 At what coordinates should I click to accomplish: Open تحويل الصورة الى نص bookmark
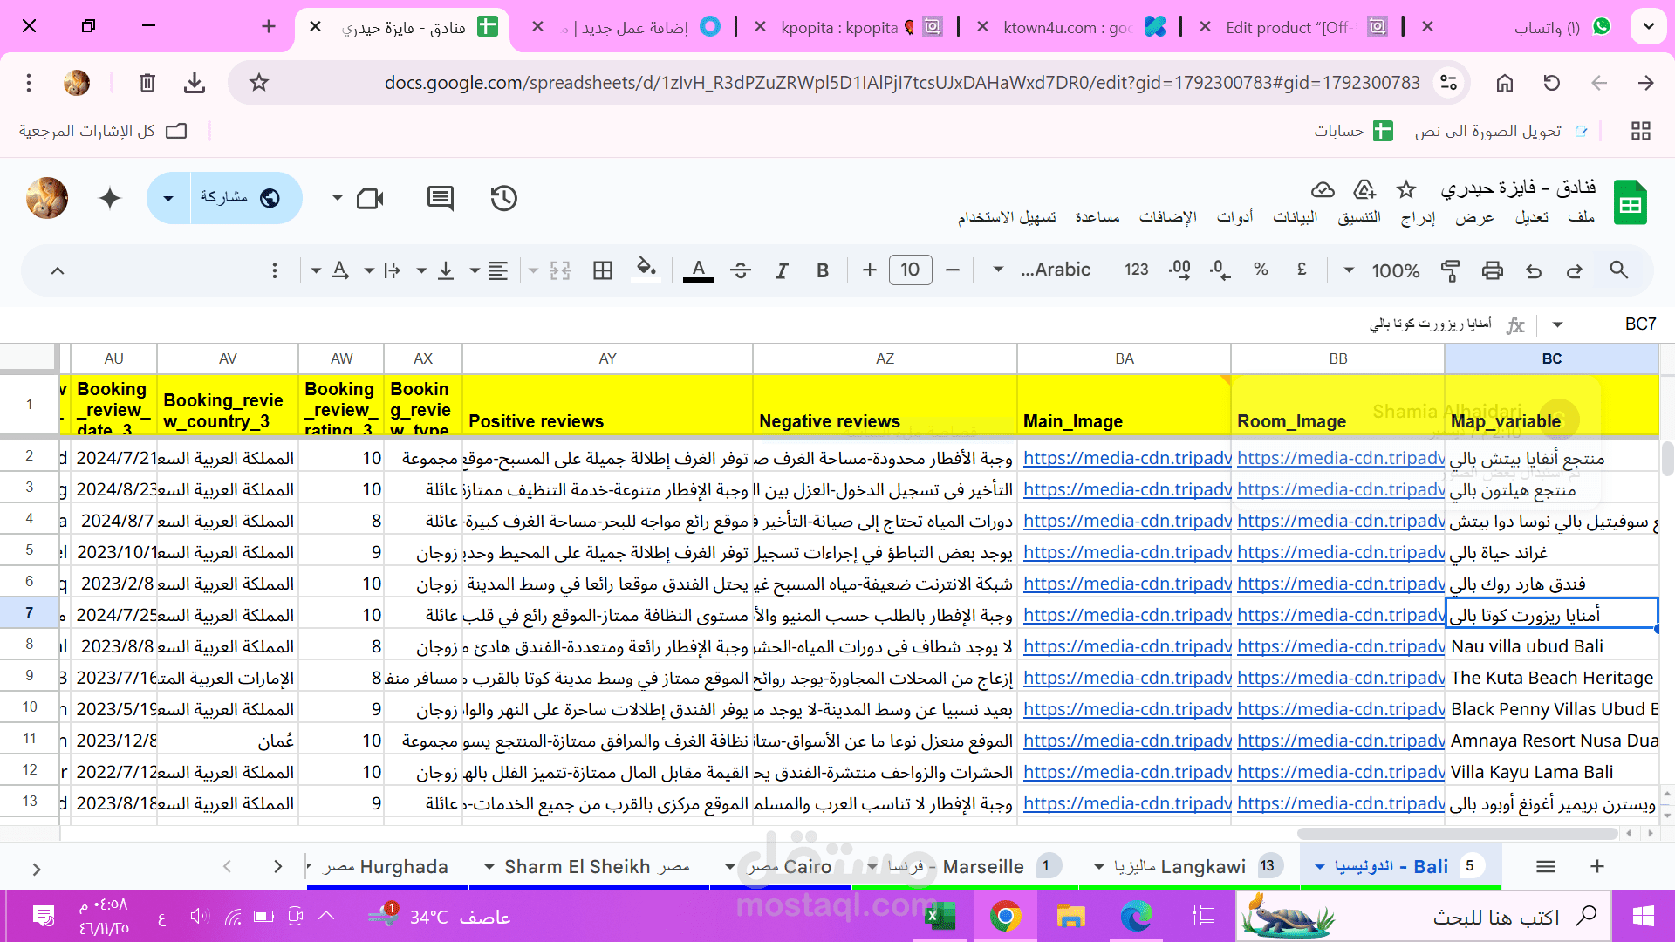pyautogui.click(x=1501, y=131)
